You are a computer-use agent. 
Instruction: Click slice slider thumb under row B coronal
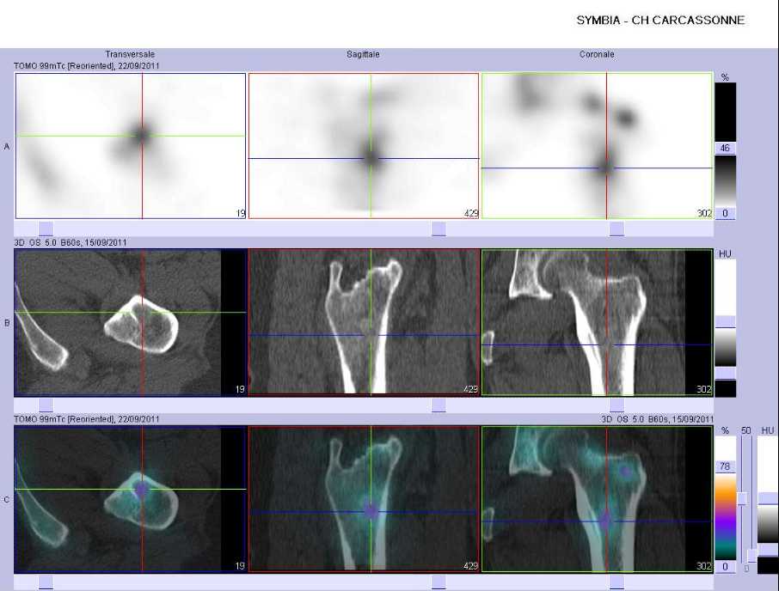(616, 405)
